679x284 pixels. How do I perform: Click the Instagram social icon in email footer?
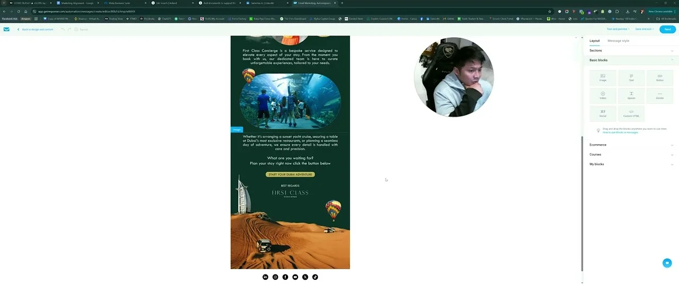click(x=275, y=277)
